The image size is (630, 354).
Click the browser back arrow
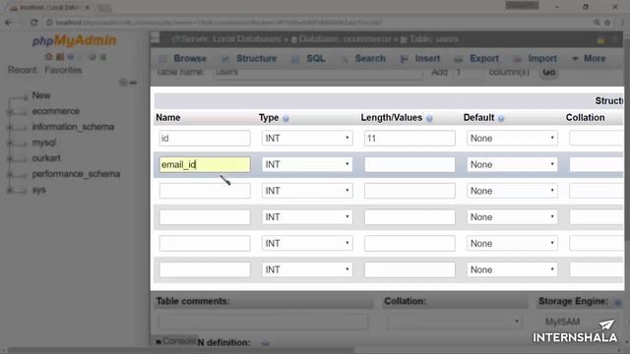point(9,23)
